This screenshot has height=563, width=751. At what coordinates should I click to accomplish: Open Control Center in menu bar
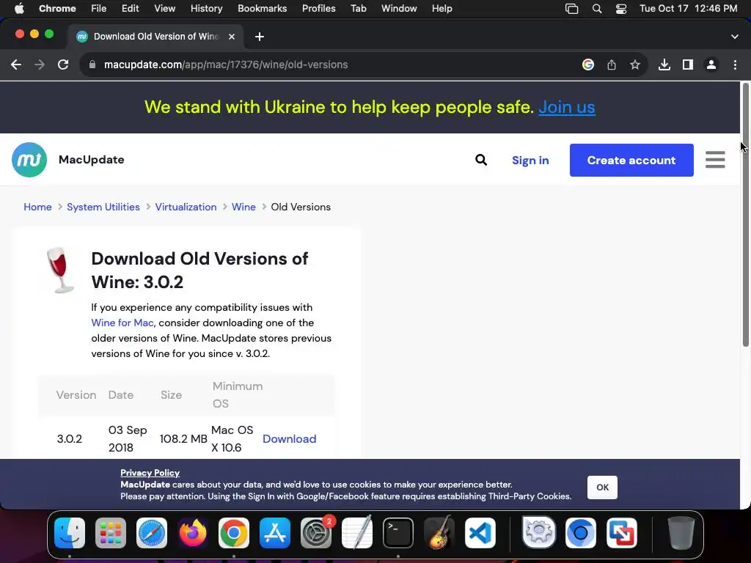pyautogui.click(x=620, y=9)
